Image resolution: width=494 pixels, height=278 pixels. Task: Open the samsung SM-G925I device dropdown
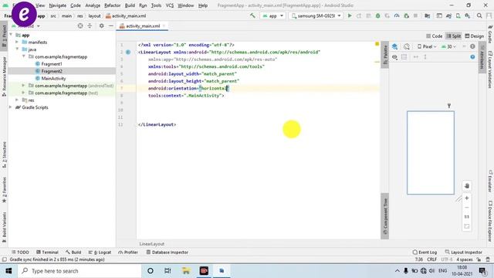[x=316, y=15]
